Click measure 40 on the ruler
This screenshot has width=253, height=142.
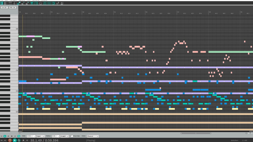[x=83, y=12]
